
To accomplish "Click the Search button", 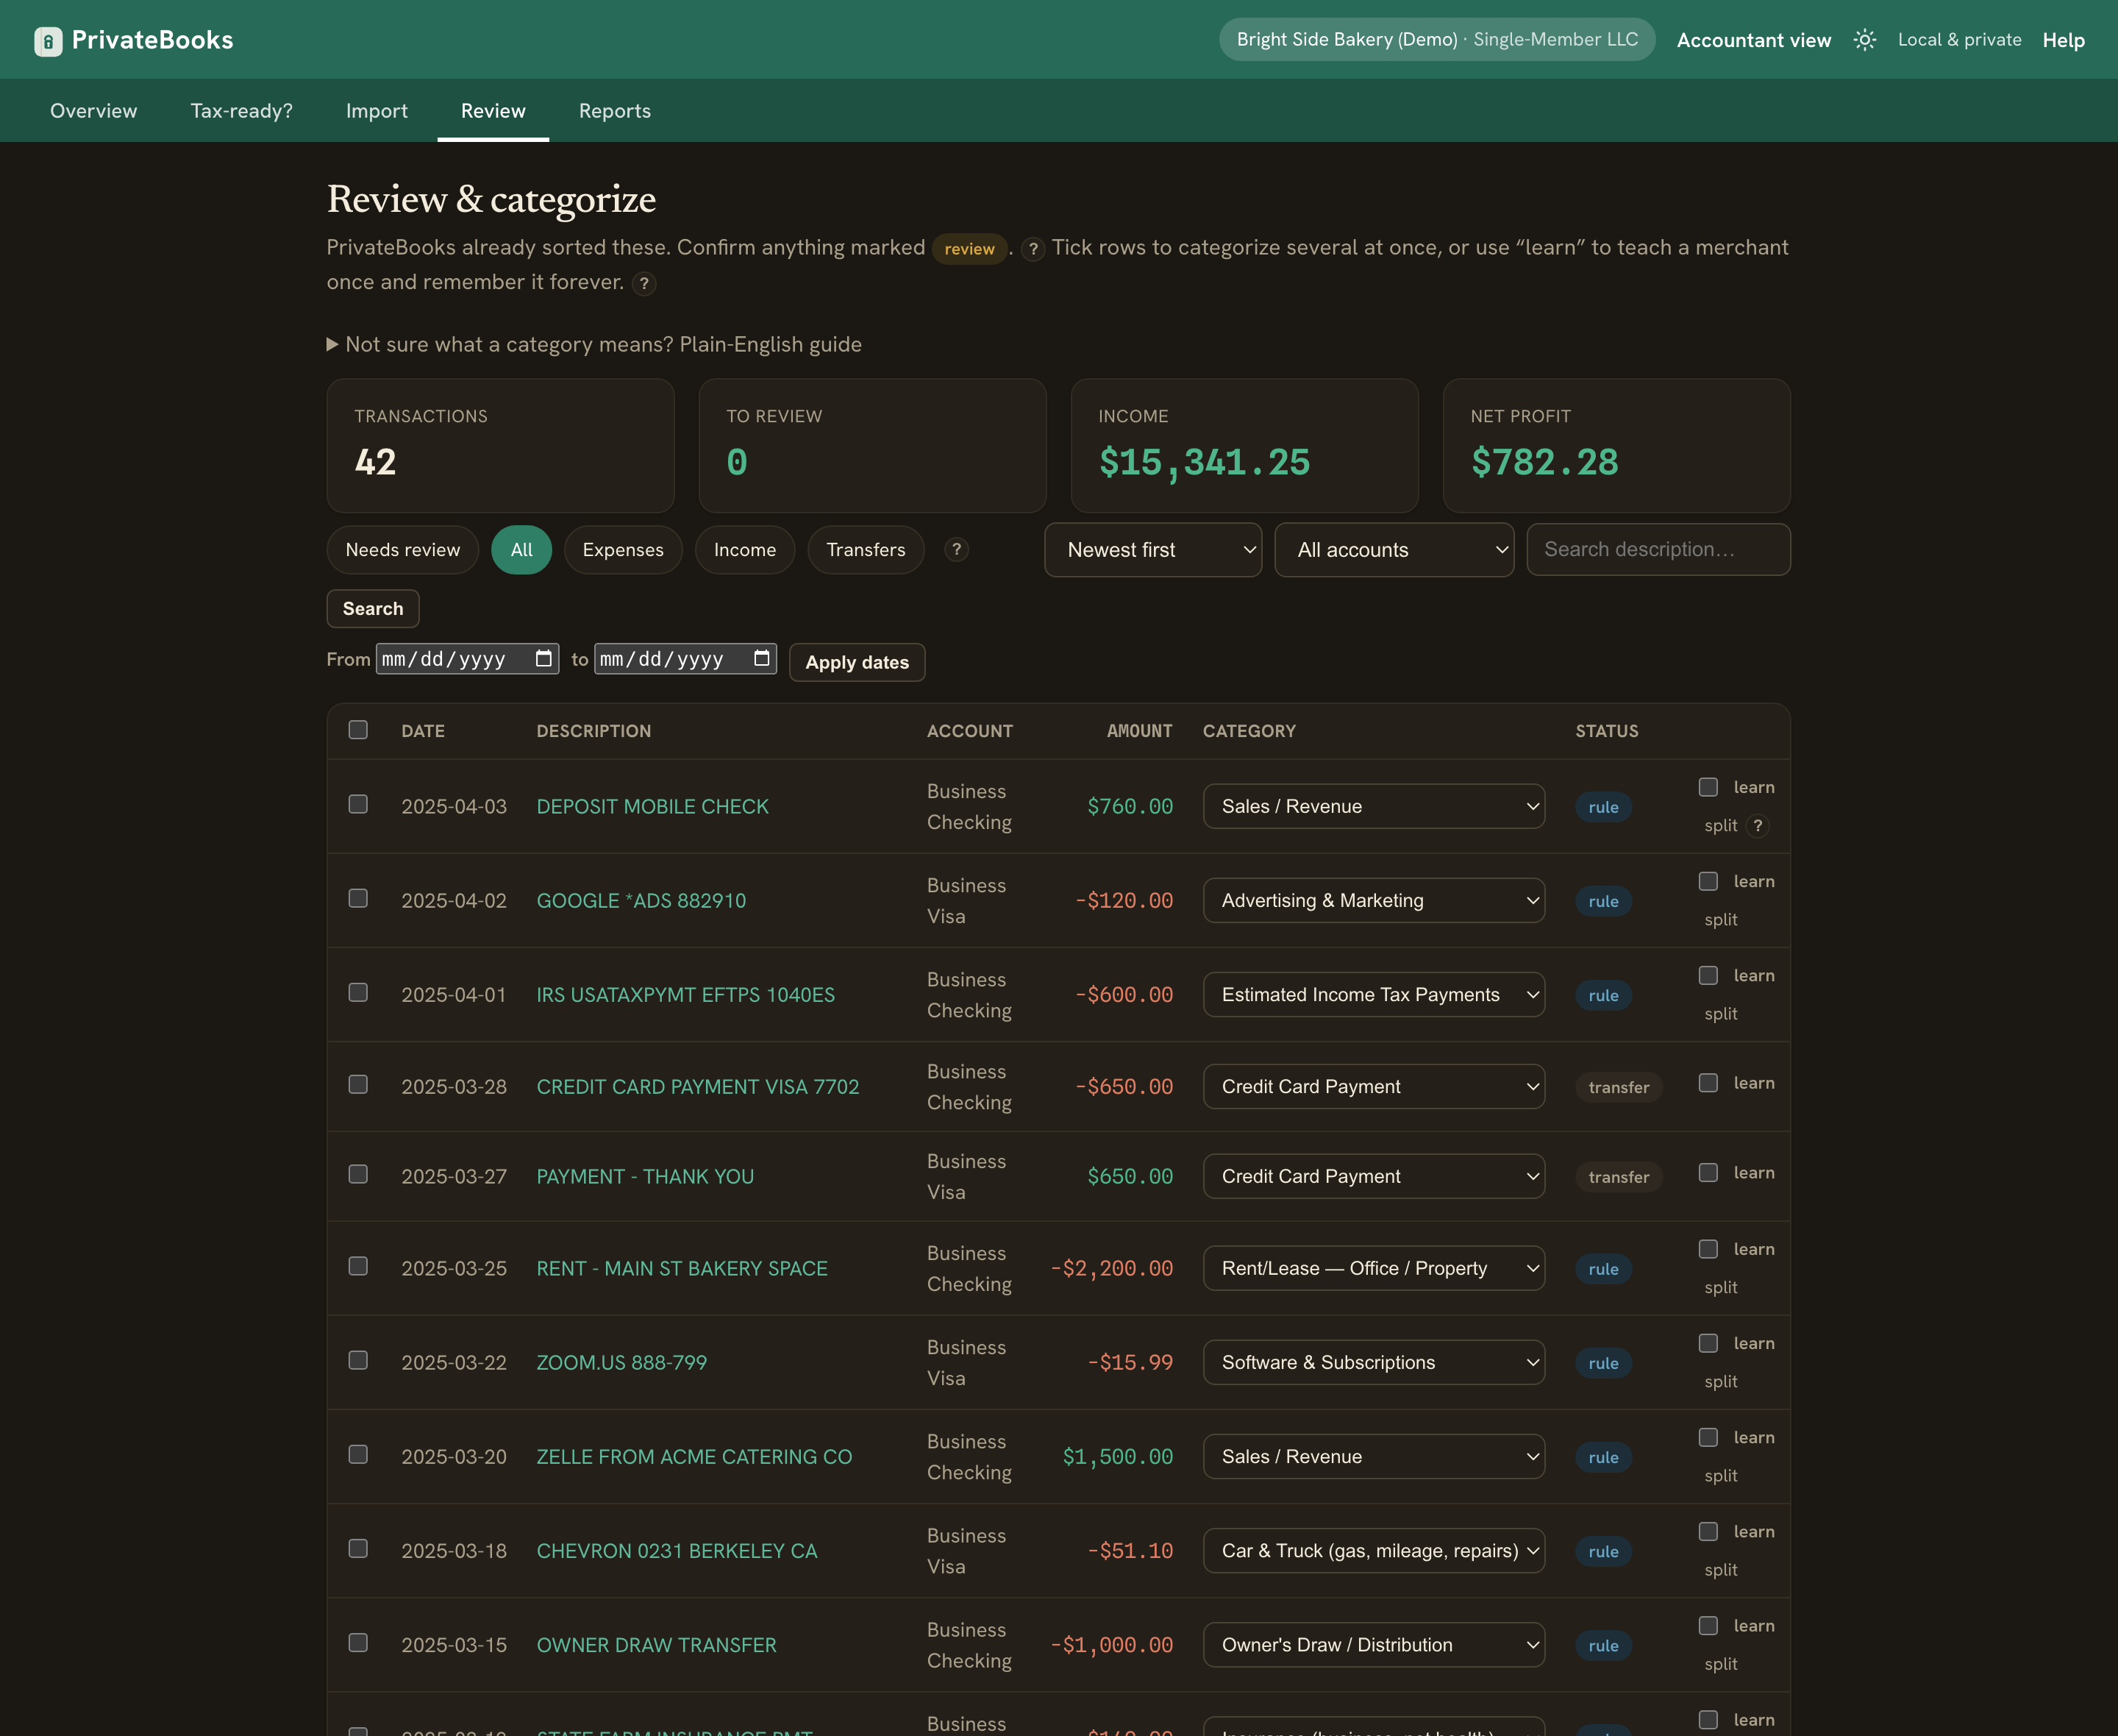I will coord(373,609).
